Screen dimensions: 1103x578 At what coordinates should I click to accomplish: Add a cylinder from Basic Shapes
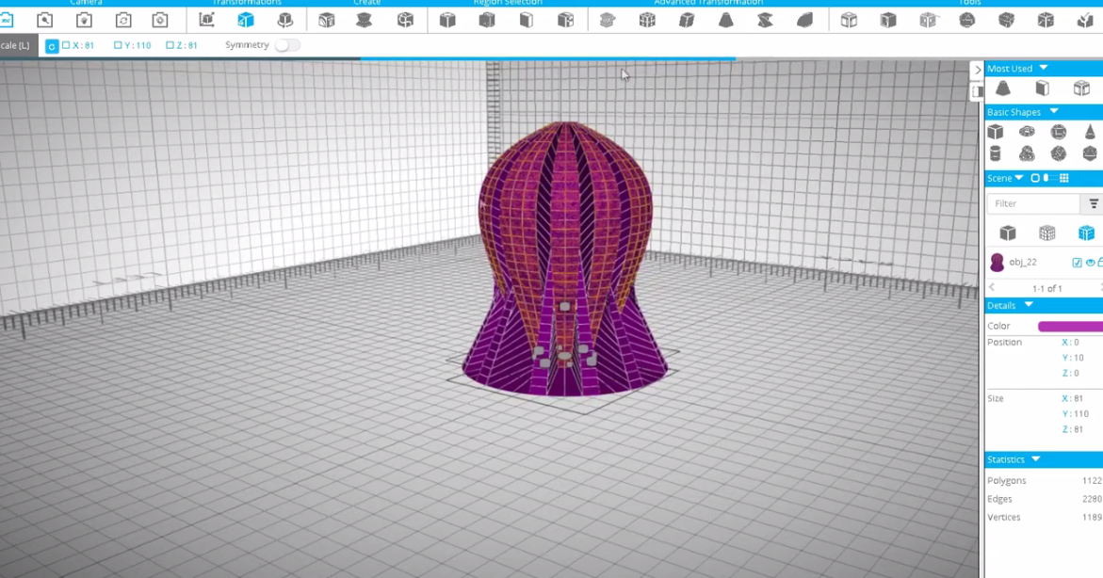pos(996,153)
